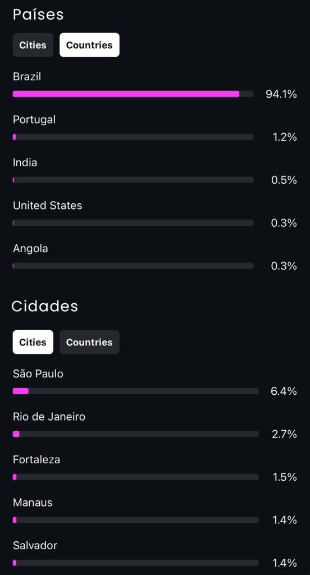
Task: Click the Países section heading
Action: point(38,14)
